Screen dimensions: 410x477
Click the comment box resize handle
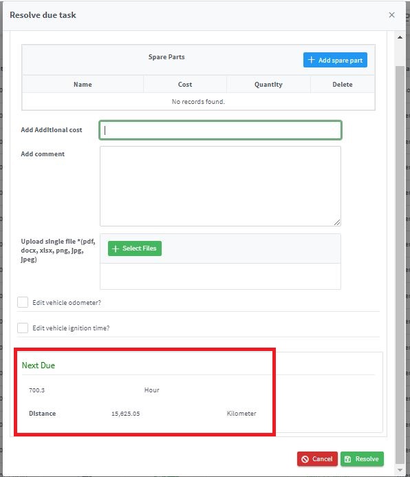[x=337, y=222]
